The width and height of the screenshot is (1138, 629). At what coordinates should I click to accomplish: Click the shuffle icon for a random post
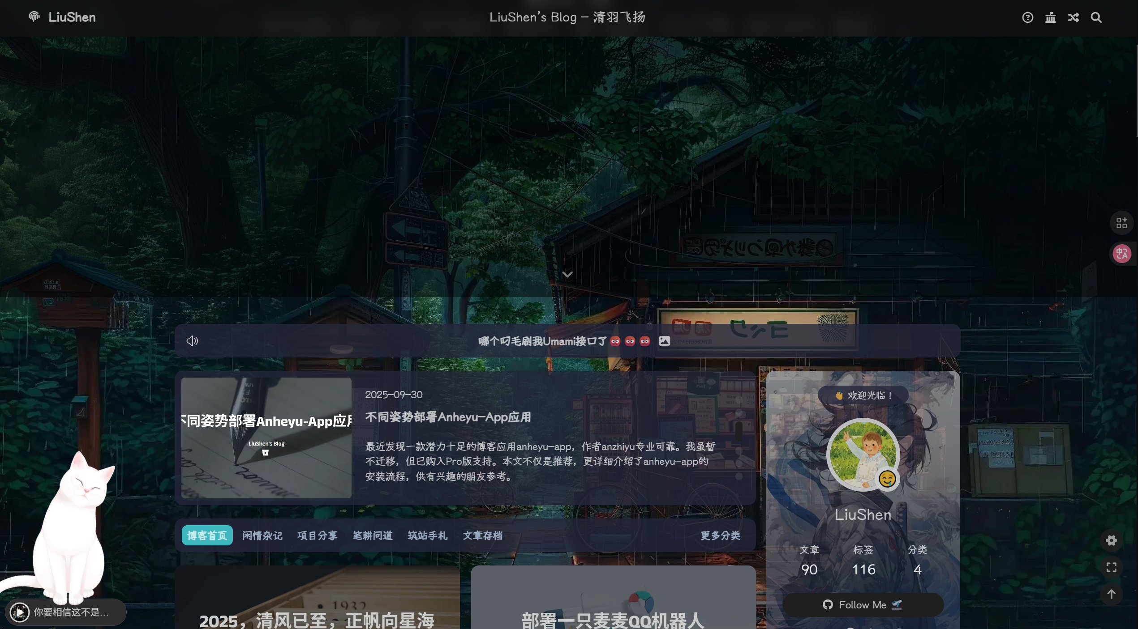1073,17
